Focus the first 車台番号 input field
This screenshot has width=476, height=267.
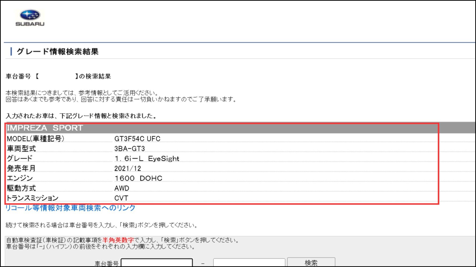(157, 263)
